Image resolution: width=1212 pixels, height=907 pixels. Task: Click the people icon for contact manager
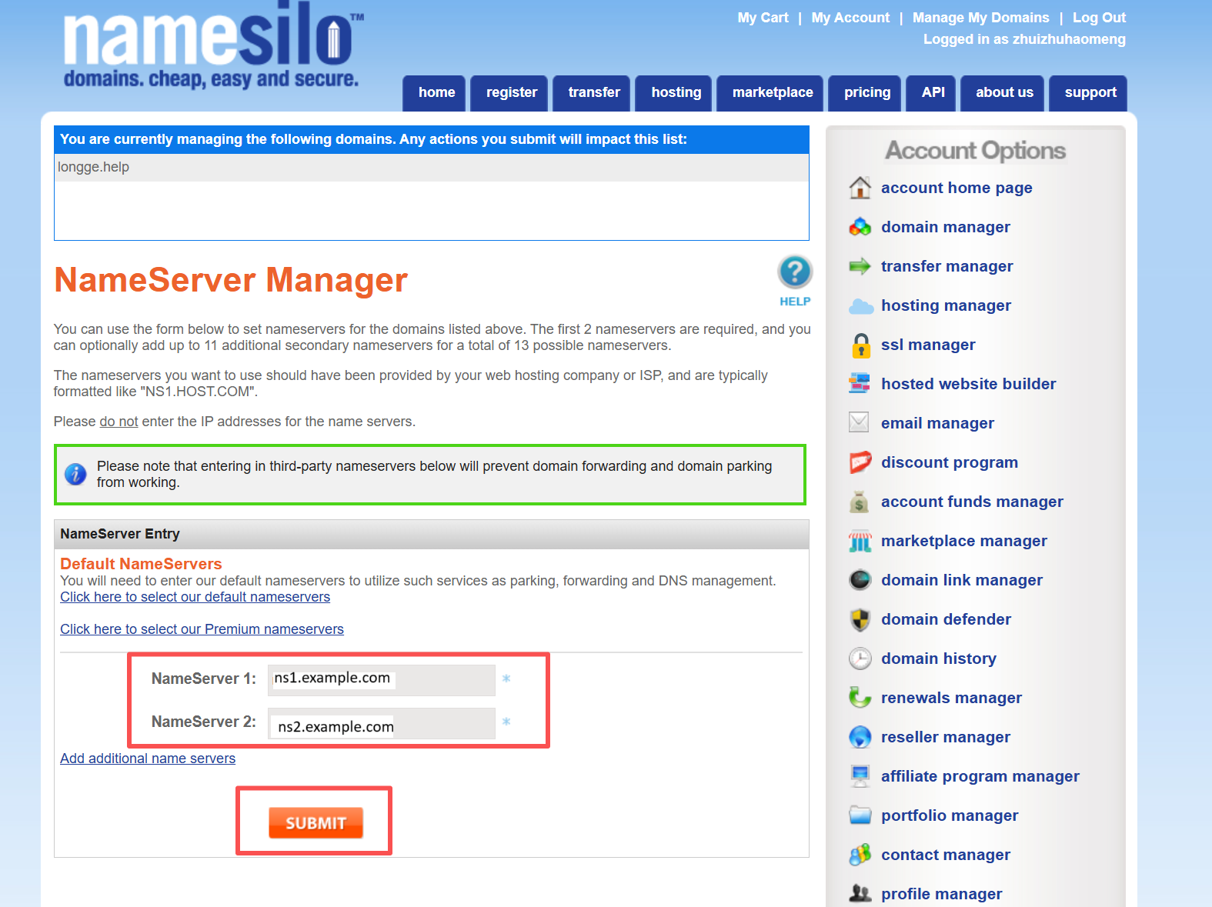[x=860, y=855]
